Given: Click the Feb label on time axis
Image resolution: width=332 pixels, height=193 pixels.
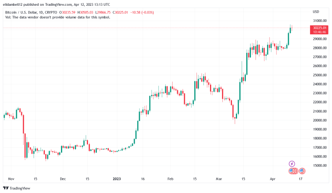Looking at the screenshot, I should click(170, 179).
